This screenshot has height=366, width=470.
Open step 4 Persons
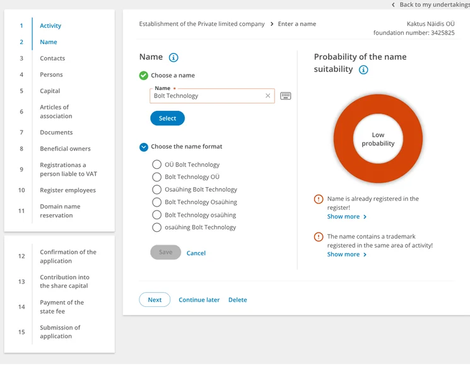pyautogui.click(x=51, y=74)
